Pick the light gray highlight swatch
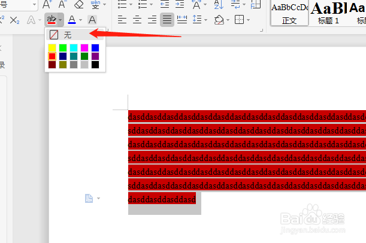Screen dimensions: 366x243 tap(84, 65)
